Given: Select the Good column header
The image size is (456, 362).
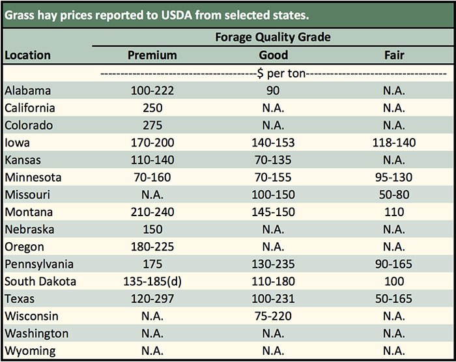Looking at the screenshot, I should click(x=273, y=55).
